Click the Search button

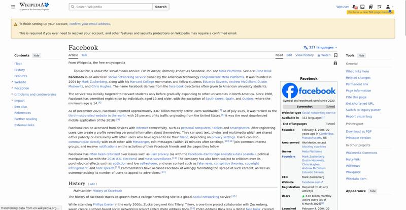click(161, 7)
